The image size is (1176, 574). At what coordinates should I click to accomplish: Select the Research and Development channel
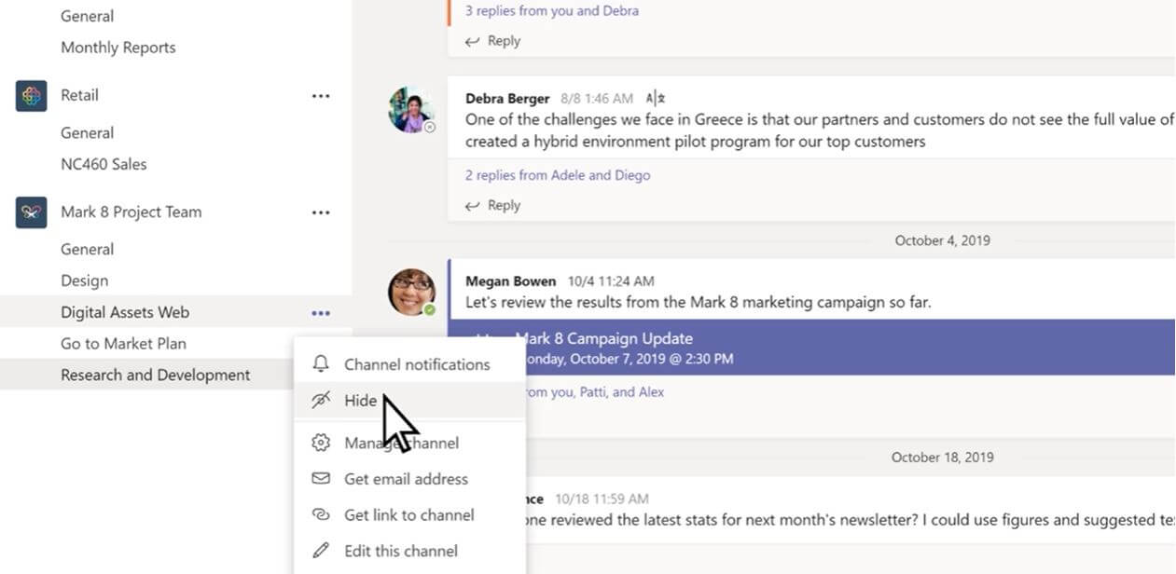(x=156, y=376)
